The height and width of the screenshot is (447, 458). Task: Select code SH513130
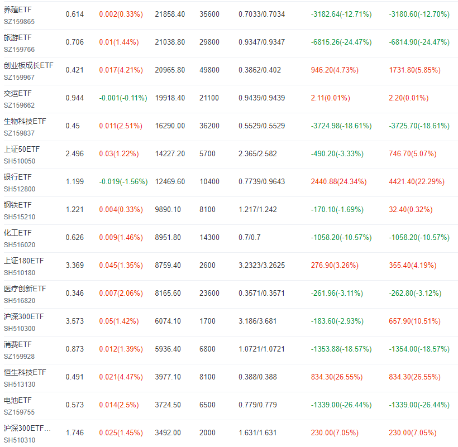(x=20, y=384)
